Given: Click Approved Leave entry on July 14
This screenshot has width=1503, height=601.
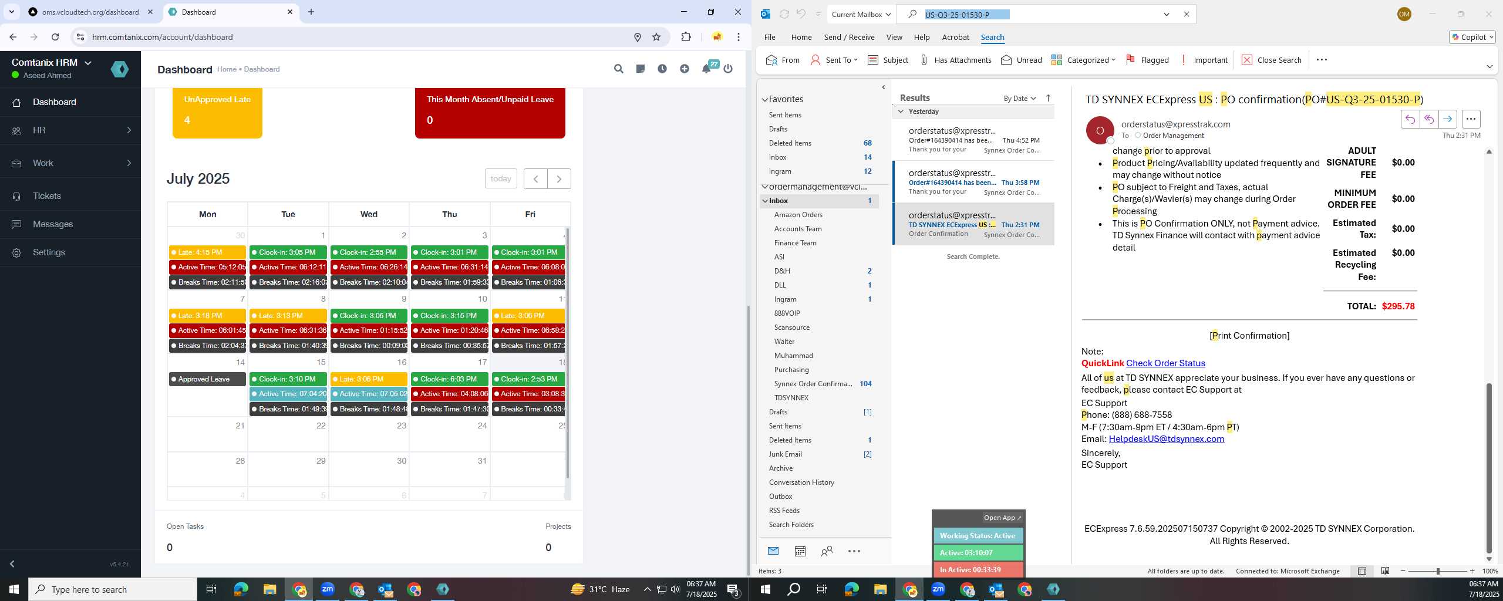Looking at the screenshot, I should [x=207, y=379].
